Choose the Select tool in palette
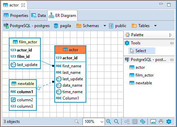This screenshot has height=127, width=177. pyautogui.click(x=142, y=51)
